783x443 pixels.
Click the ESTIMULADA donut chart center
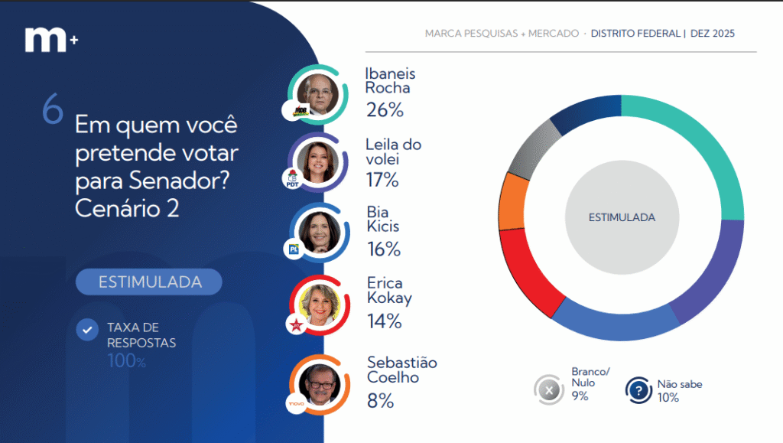pos(621,217)
